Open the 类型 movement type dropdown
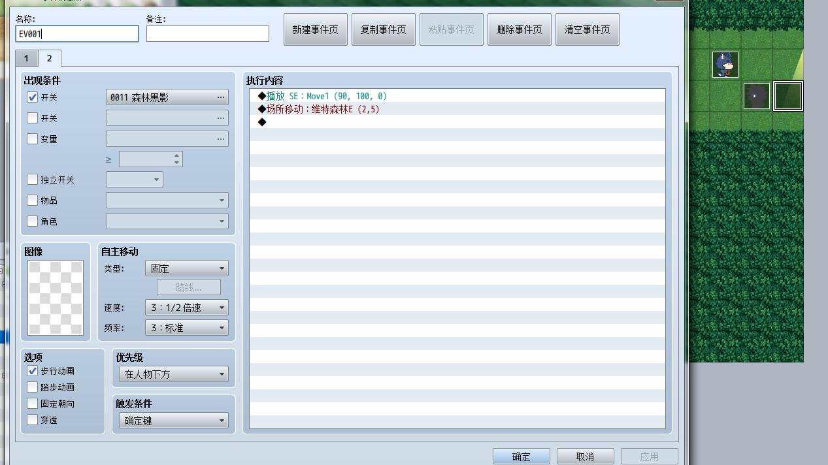Viewport: 828px width, 465px height. pos(186,268)
